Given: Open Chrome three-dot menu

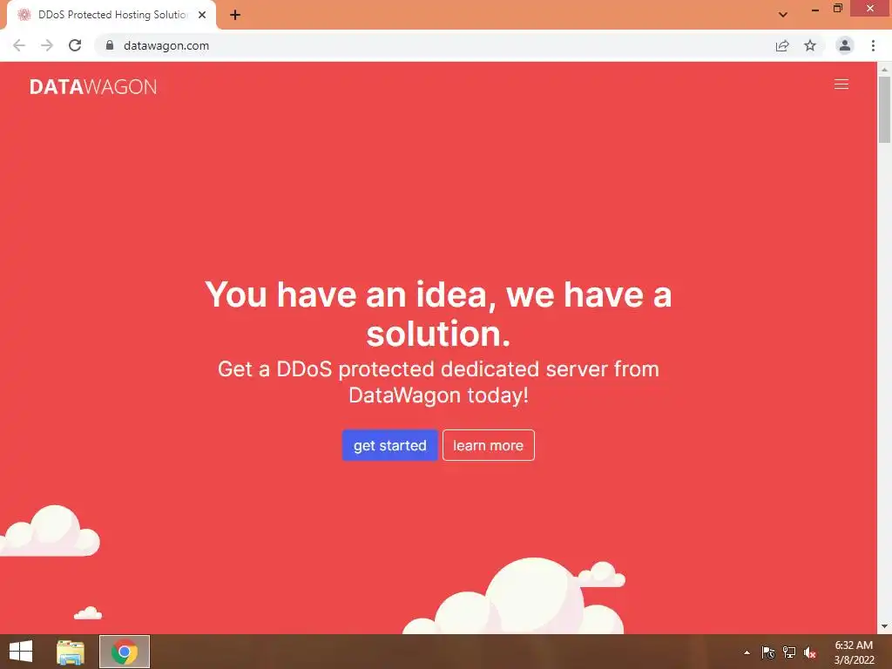Looking at the screenshot, I should pos(873,45).
